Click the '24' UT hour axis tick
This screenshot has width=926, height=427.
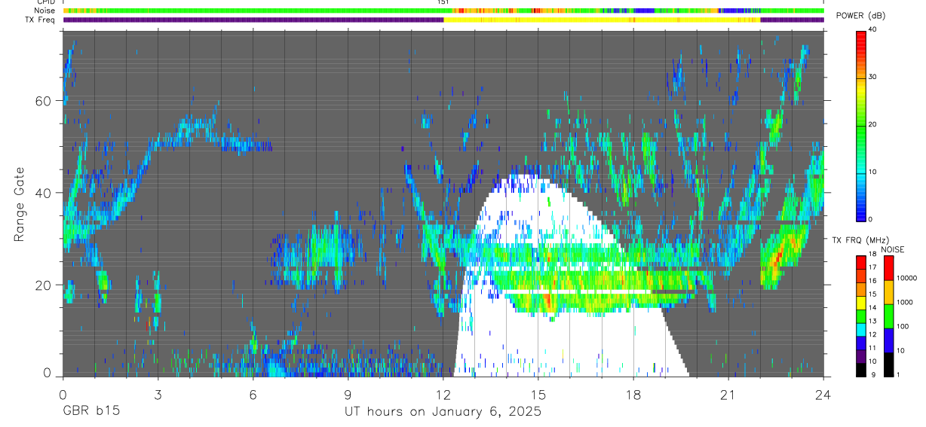pyautogui.click(x=823, y=395)
